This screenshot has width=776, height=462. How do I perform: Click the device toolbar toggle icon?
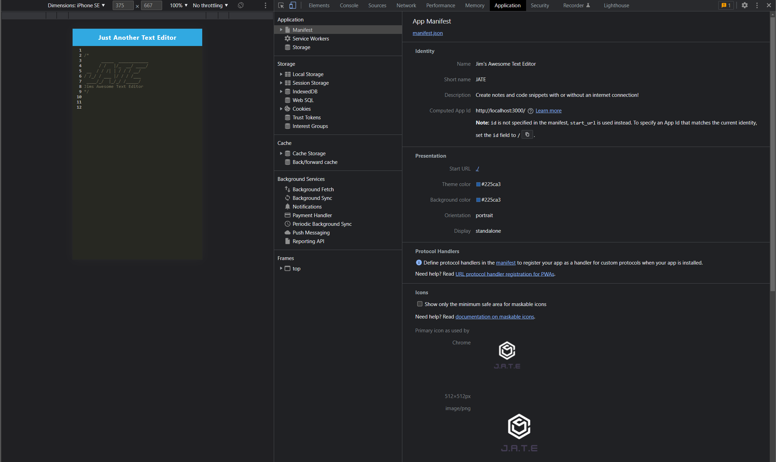pyautogui.click(x=293, y=6)
